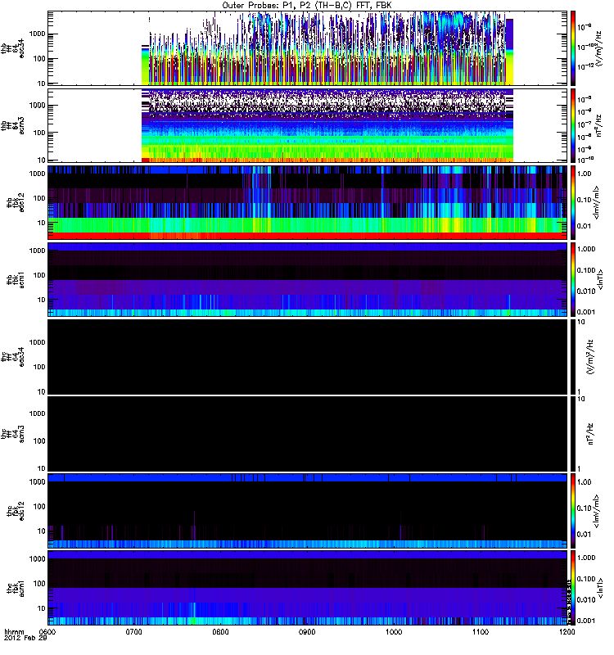This screenshot has width=614, height=655.
Task: Select the bottom thc fbk scm1 panel
Action: click(x=307, y=587)
